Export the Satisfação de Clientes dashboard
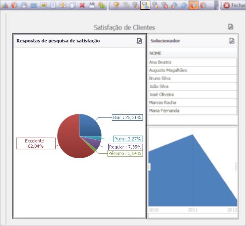The image size is (246, 226). 231,27
